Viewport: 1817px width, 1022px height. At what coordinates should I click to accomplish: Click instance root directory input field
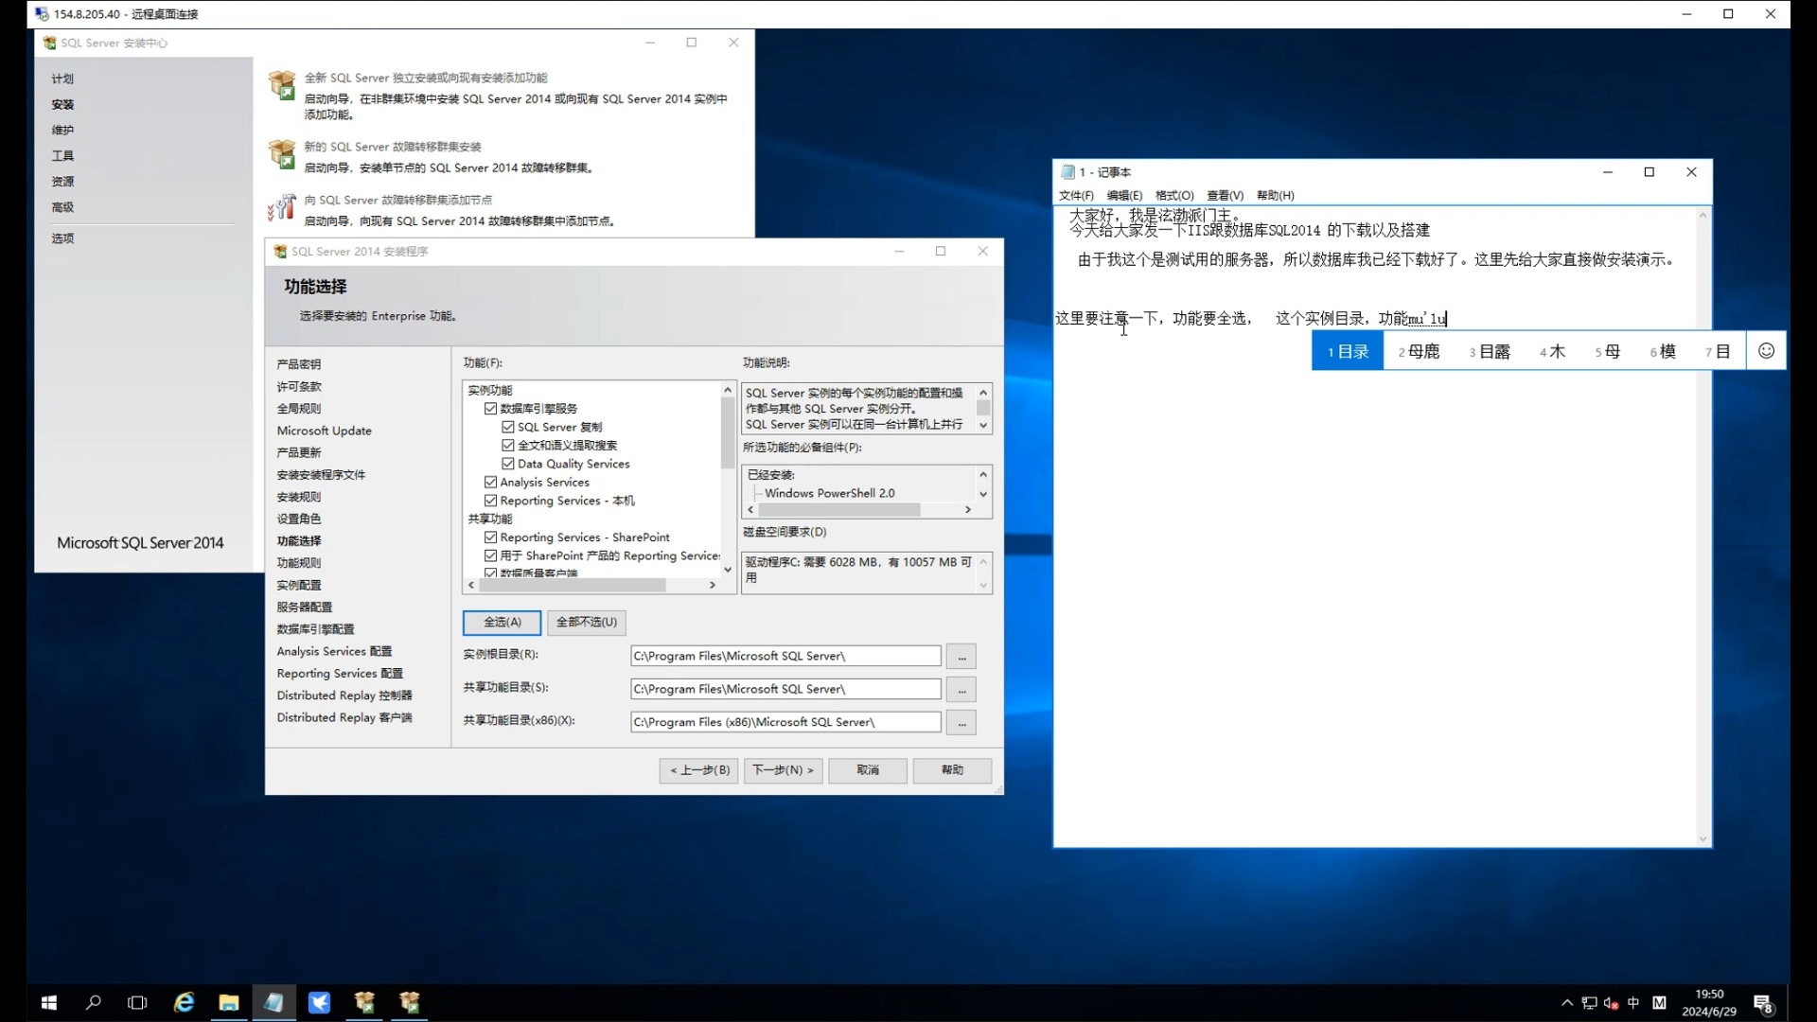pyautogui.click(x=785, y=656)
